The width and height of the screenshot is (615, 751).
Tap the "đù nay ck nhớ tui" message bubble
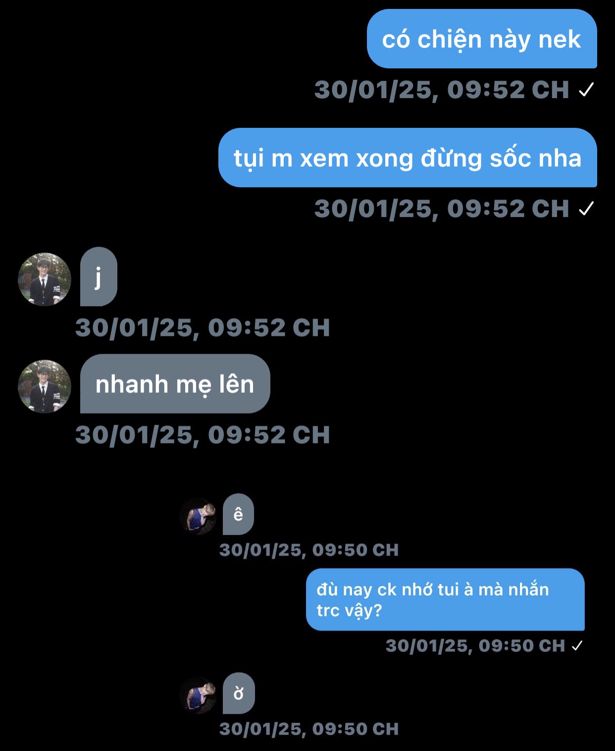coord(445,599)
